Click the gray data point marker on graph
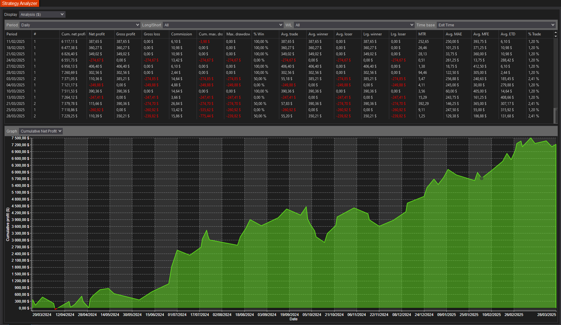This screenshot has width=561, height=325. (x=481, y=178)
